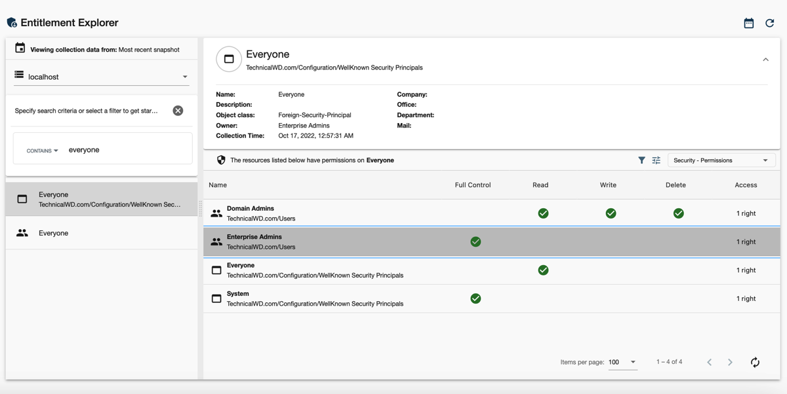Viewport: 787px width, 394px height.
Task: Open the Security - Permissions dropdown
Action: coord(721,160)
